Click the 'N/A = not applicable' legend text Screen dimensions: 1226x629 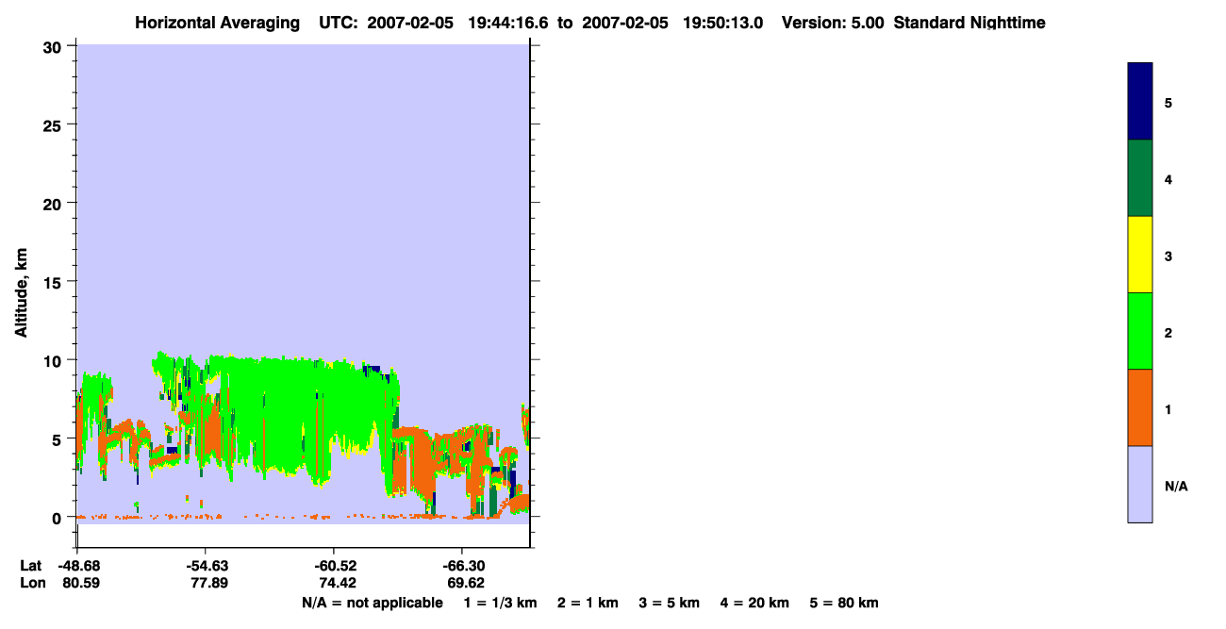(372, 603)
